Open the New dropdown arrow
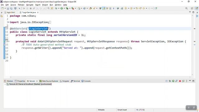This screenshot has height=112, width=199. [5, 8]
